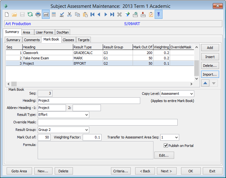Toggle the 'abl' field edit toolbar icon

click(46, 14)
